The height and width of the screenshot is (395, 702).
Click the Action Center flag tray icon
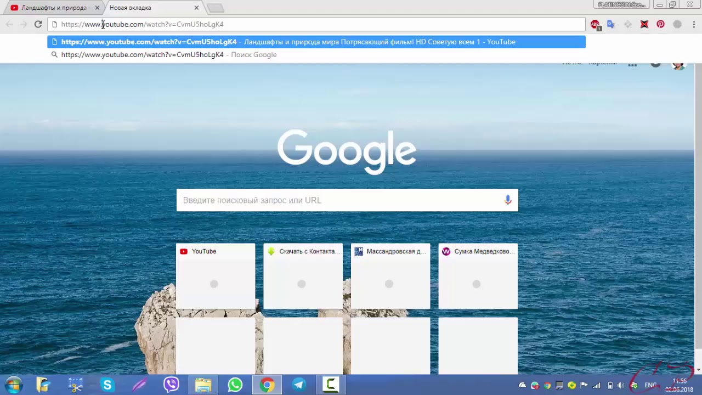[584, 386]
